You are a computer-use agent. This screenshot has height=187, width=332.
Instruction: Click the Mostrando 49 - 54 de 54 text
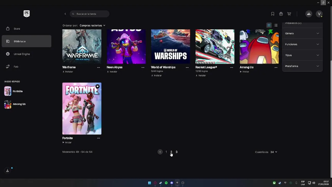77,152
